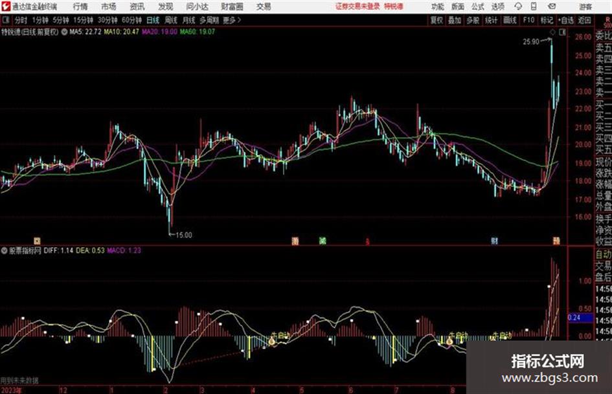The image size is (612, 394).
Task: Open the 功能 menu
Action: coord(438,6)
